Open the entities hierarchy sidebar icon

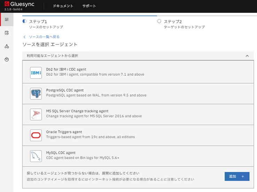click(7, 46)
